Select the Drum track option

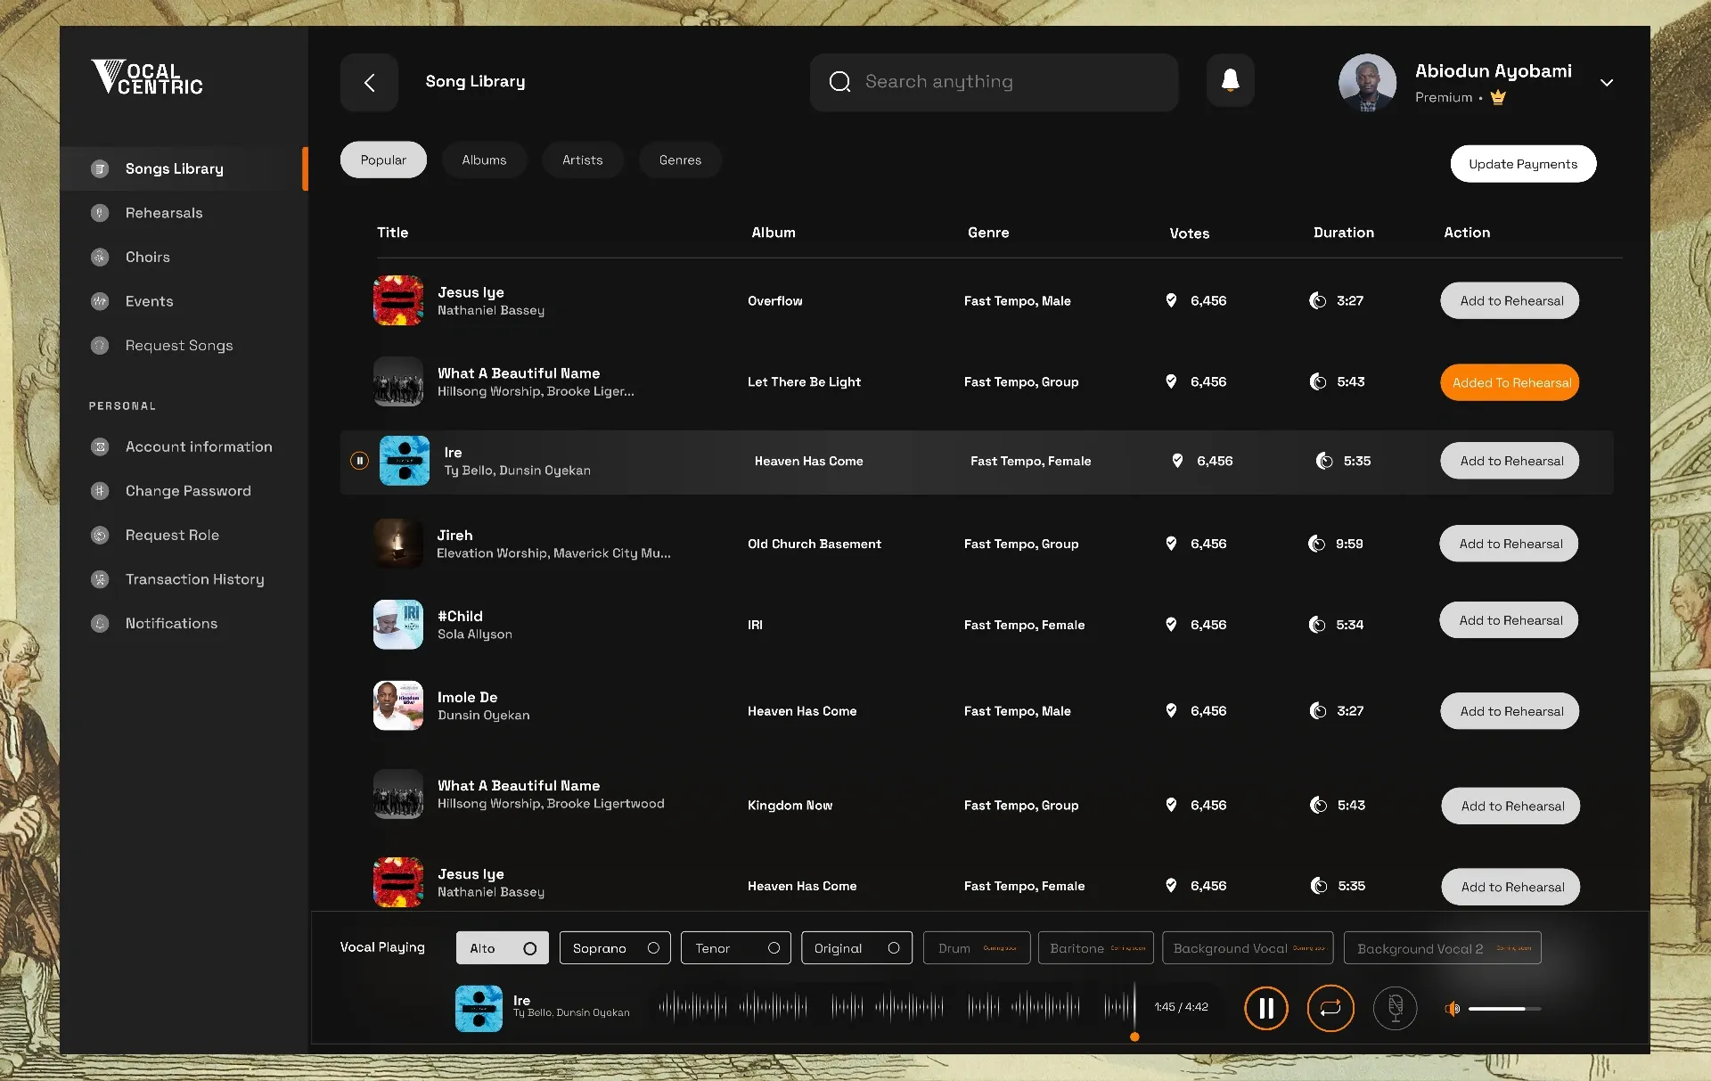(977, 948)
